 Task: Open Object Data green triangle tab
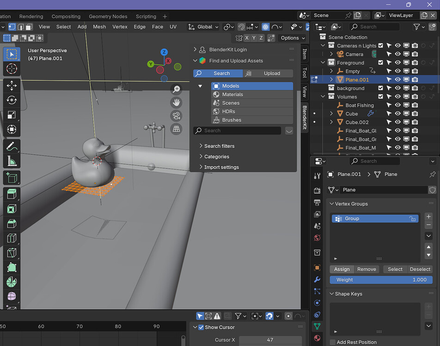pyautogui.click(x=317, y=326)
